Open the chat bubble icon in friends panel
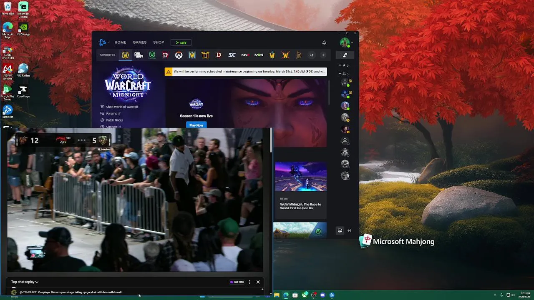Viewport: 534px width, 300px height. [x=340, y=230]
